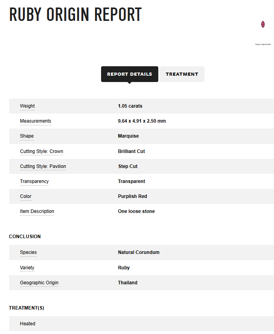Image resolution: width=274 pixels, height=334 pixels.
Task: Click the Item Description label
Action: click(x=37, y=211)
